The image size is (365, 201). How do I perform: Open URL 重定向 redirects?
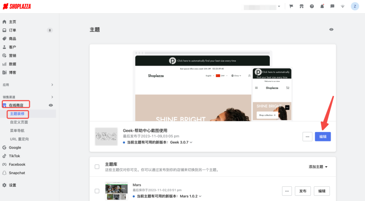pos(19,139)
